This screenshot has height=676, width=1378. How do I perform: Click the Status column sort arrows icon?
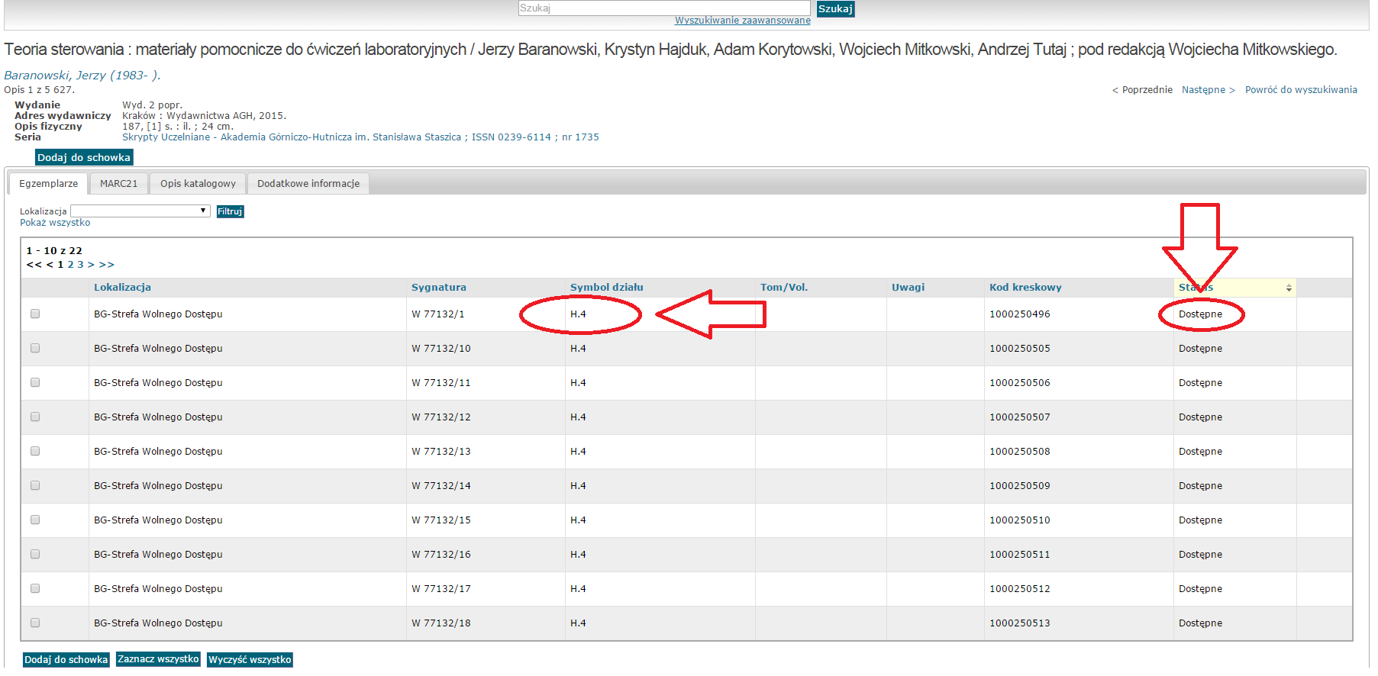pyautogui.click(x=1289, y=288)
